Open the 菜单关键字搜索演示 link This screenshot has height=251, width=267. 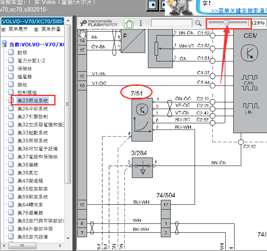click(239, 11)
